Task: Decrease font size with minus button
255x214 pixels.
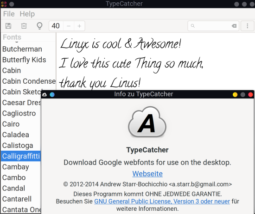Action: click(69, 26)
